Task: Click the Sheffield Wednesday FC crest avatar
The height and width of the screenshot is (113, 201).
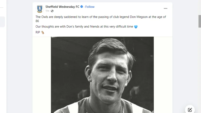Action: tap(40, 9)
